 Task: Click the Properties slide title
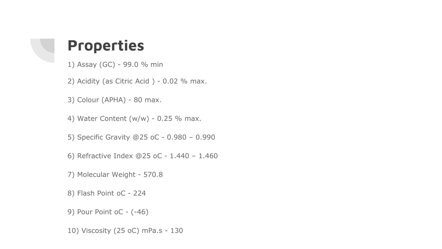click(106, 46)
